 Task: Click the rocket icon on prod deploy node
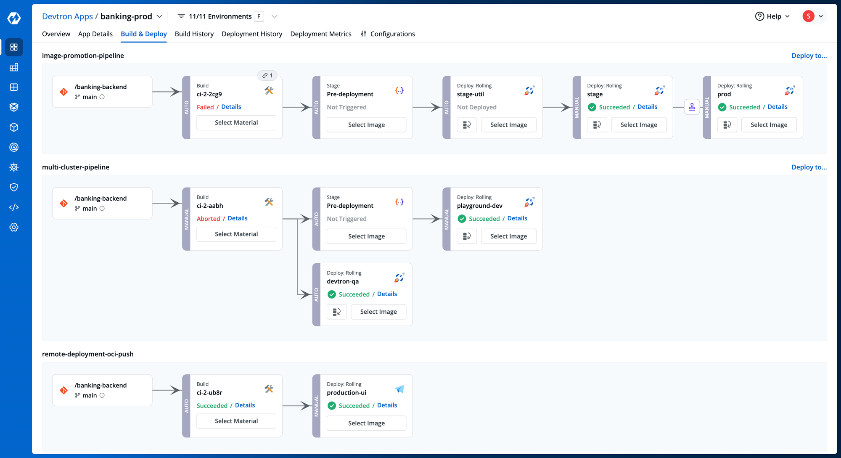(x=790, y=90)
